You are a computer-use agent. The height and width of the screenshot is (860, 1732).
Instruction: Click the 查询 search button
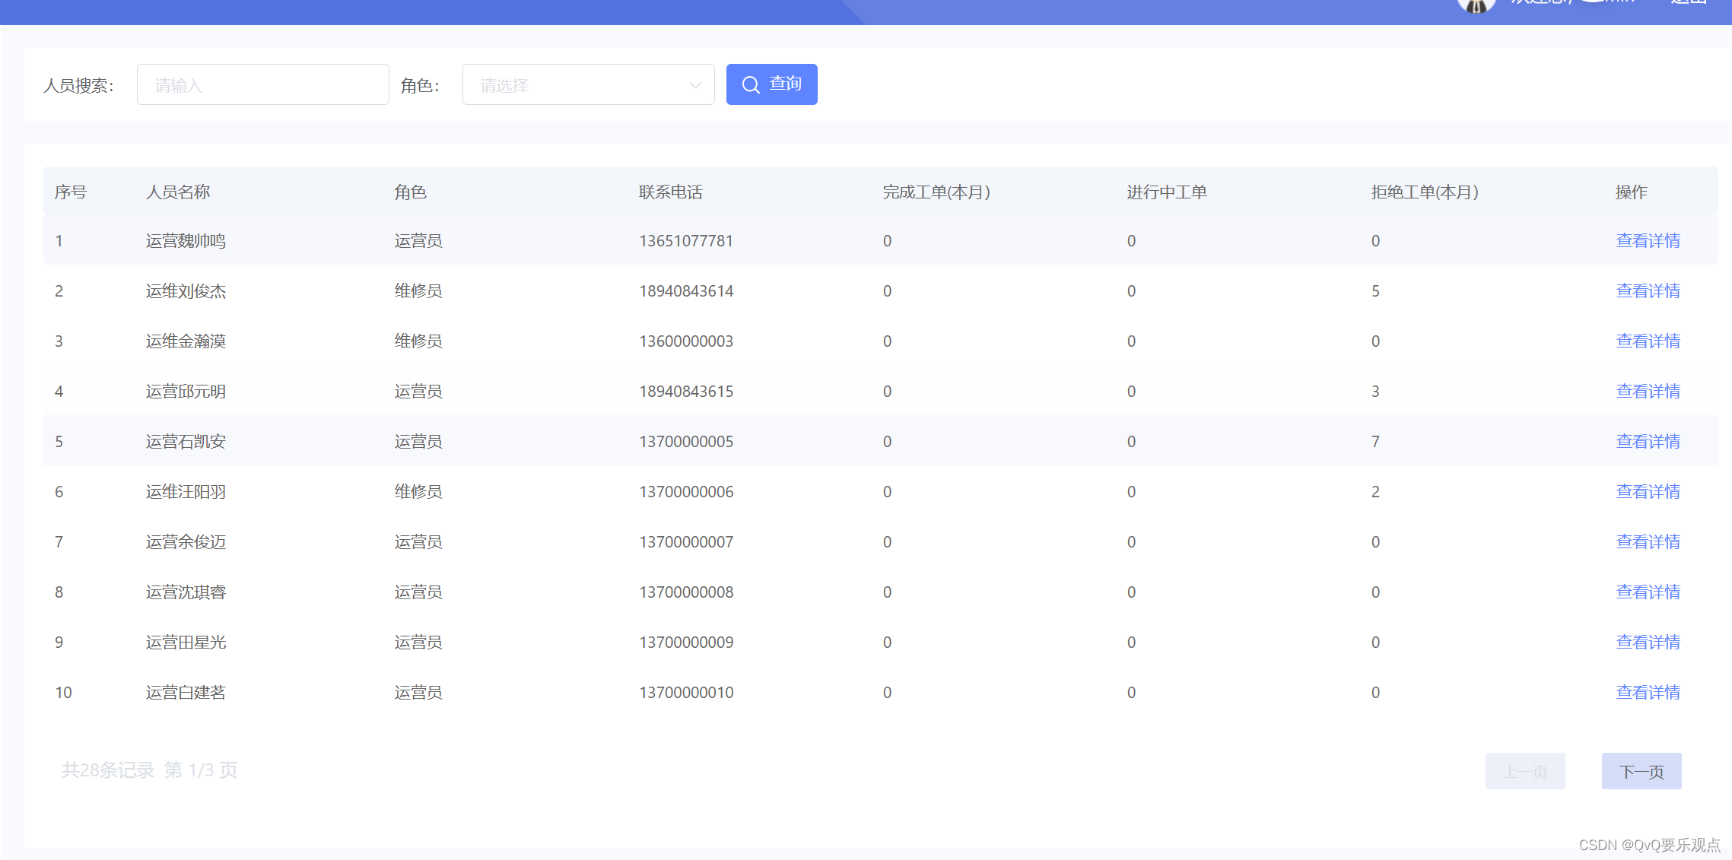tap(771, 84)
